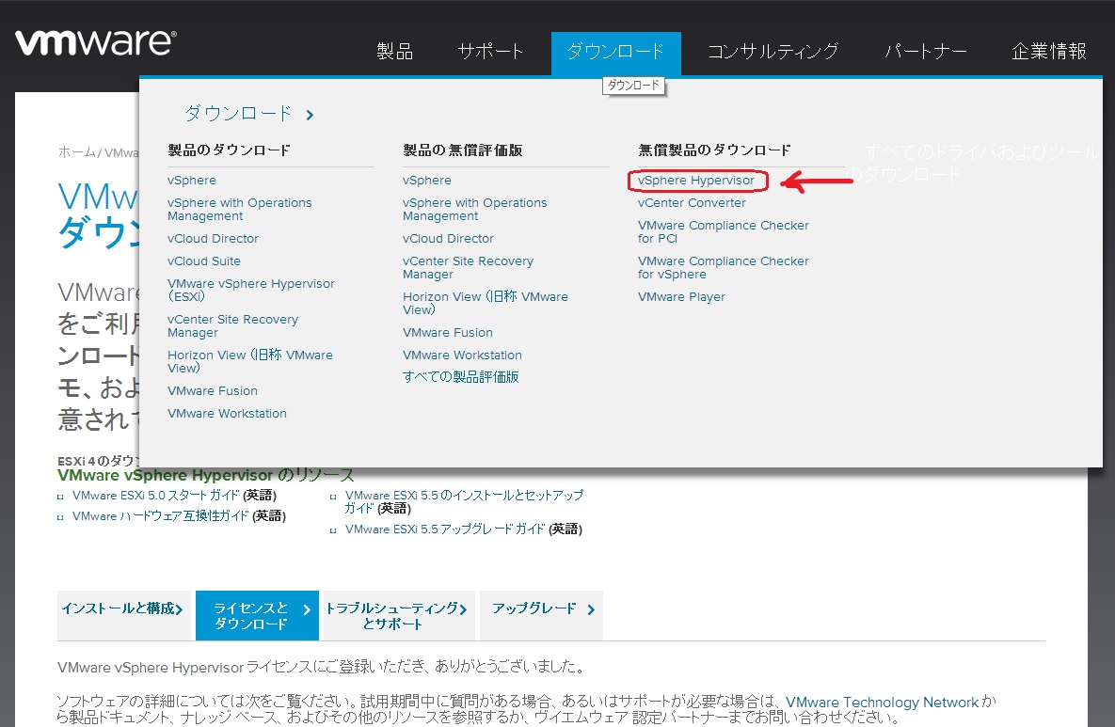Click VMware Technology Network link
Viewport: 1115px width, 727px height.
coord(883,703)
